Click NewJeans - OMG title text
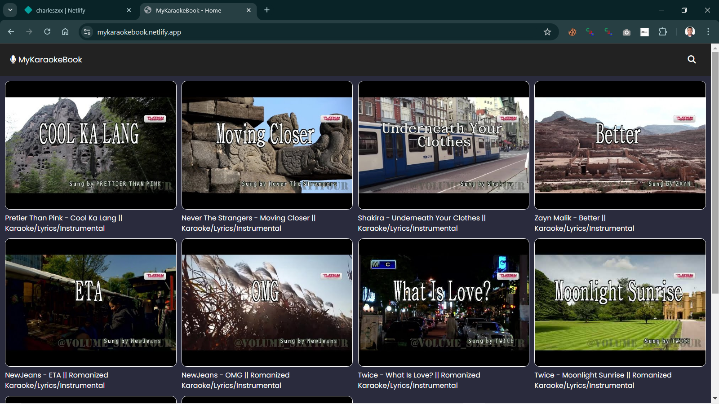This screenshot has height=404, width=719. click(235, 380)
